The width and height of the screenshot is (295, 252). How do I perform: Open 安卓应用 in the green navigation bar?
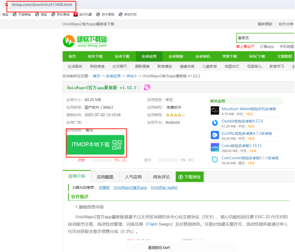pos(149,56)
